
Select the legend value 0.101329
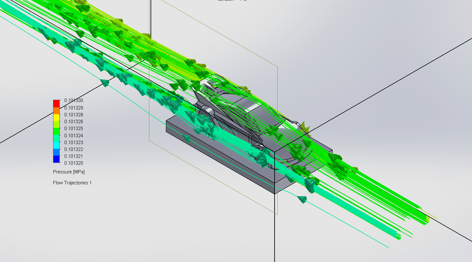74,108
